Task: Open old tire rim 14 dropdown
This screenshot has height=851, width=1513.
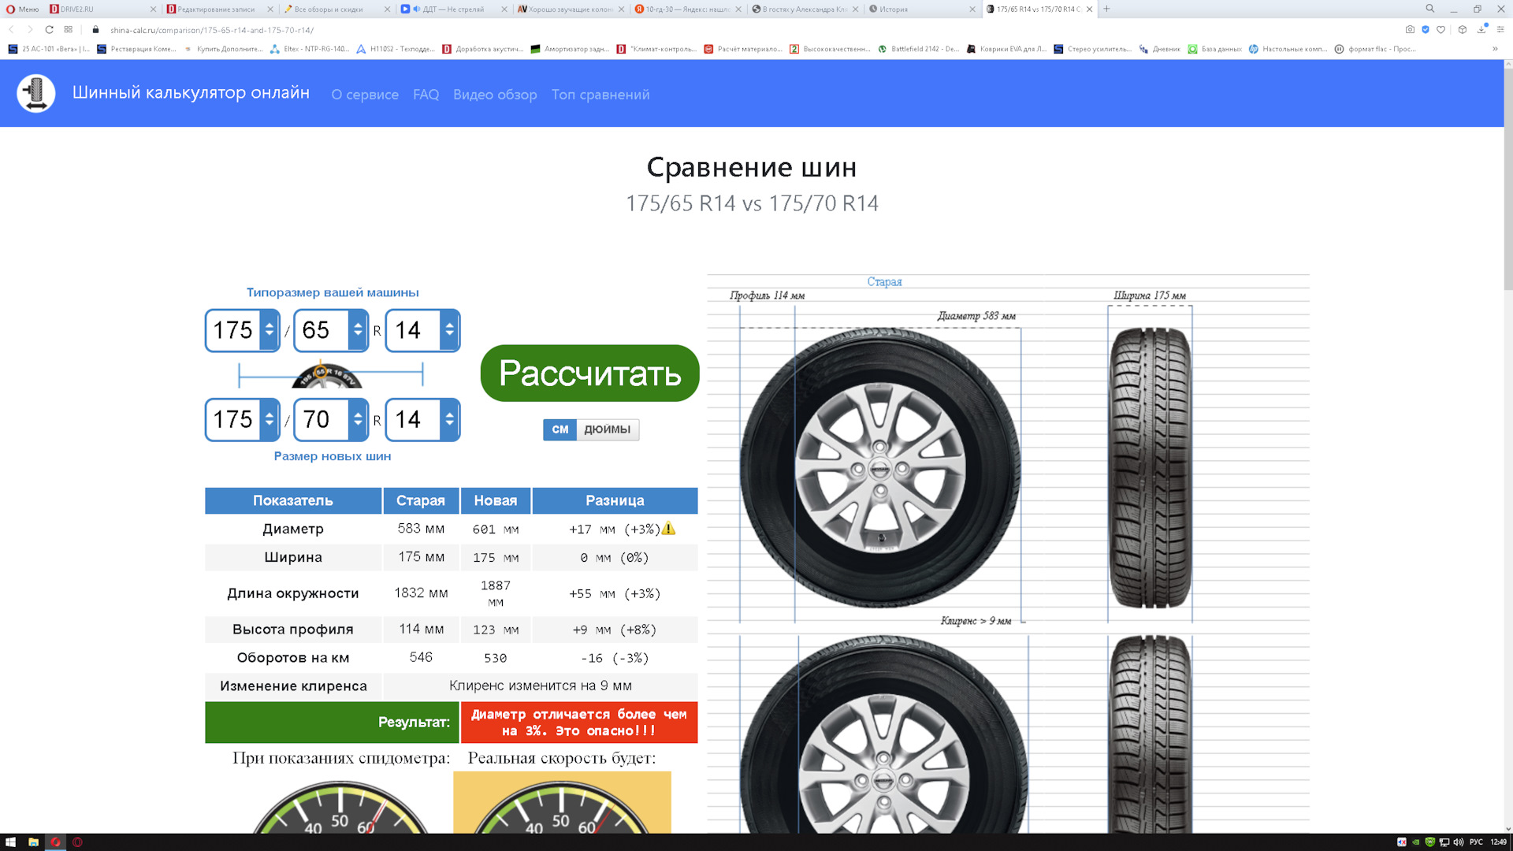Action: click(x=422, y=330)
